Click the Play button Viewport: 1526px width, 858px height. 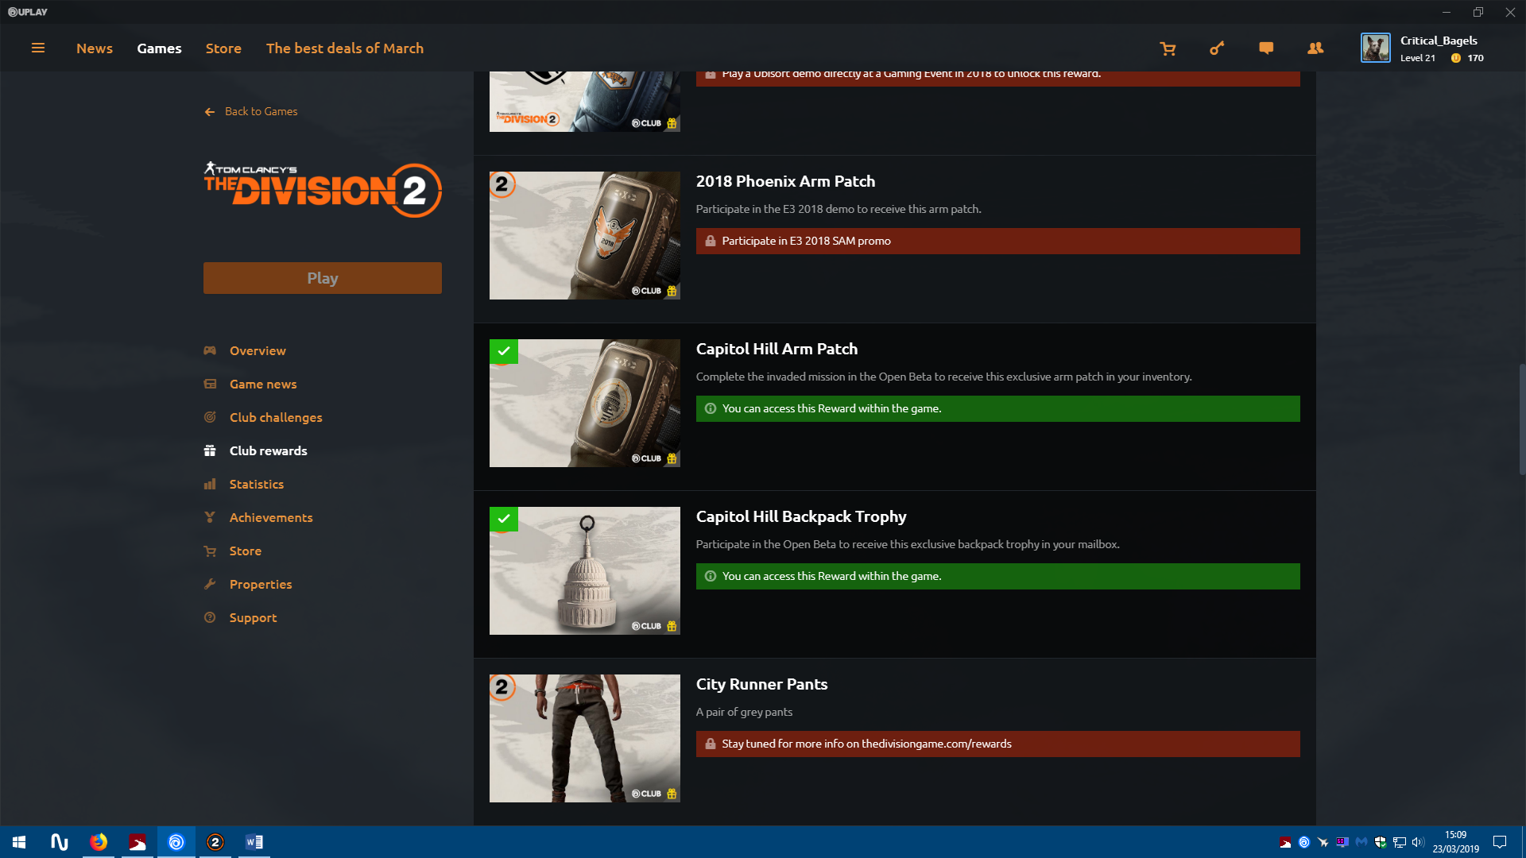tap(323, 278)
